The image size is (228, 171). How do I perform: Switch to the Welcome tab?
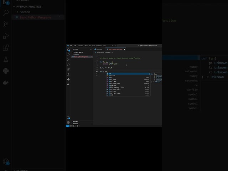pos(98,49)
